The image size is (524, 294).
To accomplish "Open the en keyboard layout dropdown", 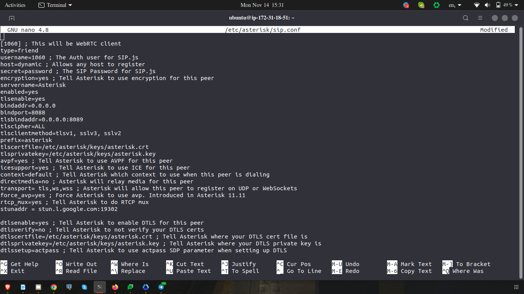I will [455, 5].
